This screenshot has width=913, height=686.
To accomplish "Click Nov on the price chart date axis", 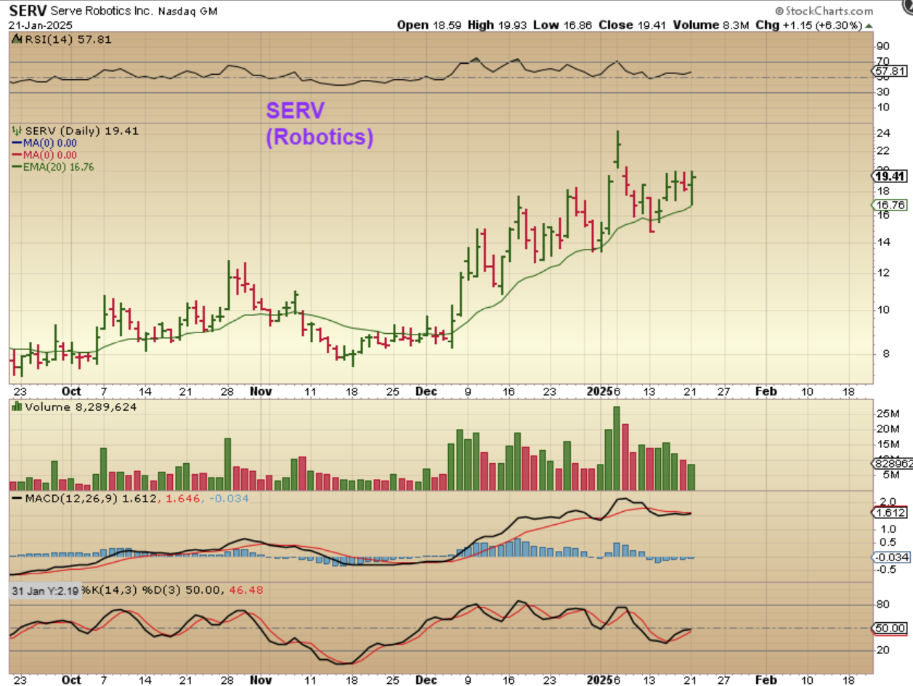I will click(x=261, y=391).
